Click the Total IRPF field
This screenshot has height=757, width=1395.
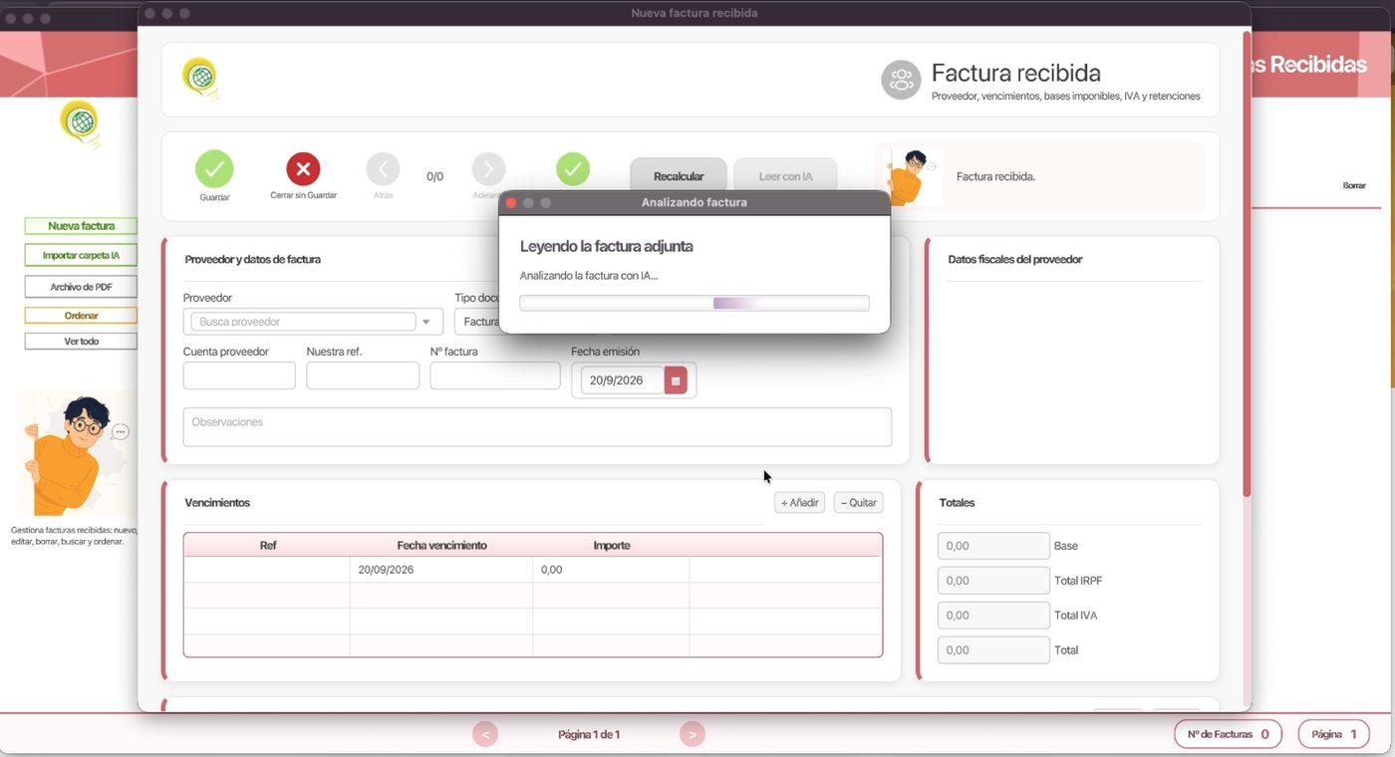point(993,581)
